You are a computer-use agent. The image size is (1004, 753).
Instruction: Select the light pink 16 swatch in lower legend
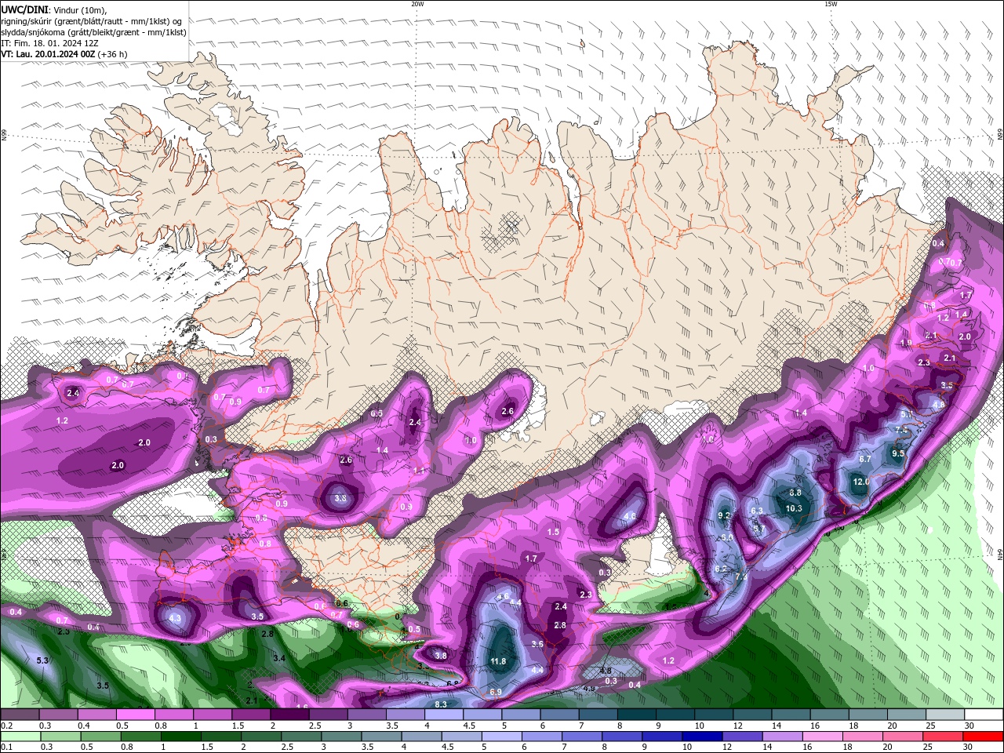point(822,737)
